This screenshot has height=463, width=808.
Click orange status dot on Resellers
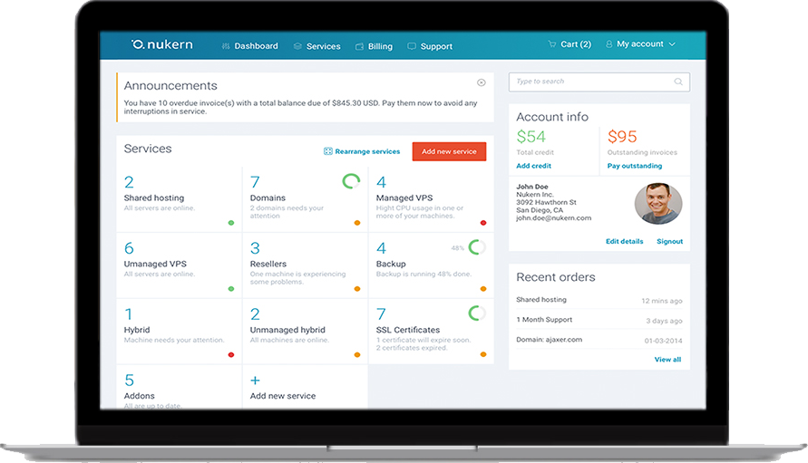point(357,289)
